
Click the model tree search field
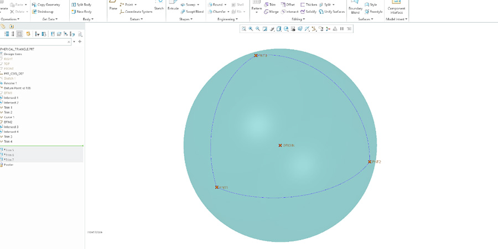click(x=34, y=41)
